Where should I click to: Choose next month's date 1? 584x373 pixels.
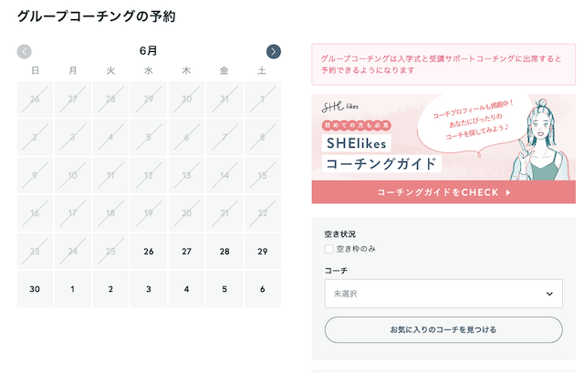pyautogui.click(x=73, y=289)
